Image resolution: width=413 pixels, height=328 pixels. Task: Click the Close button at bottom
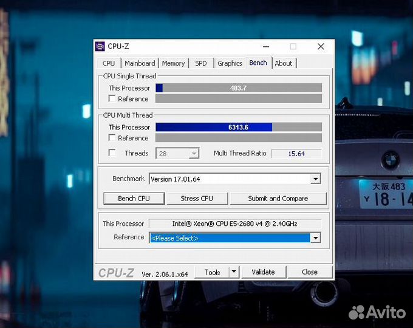pos(310,272)
